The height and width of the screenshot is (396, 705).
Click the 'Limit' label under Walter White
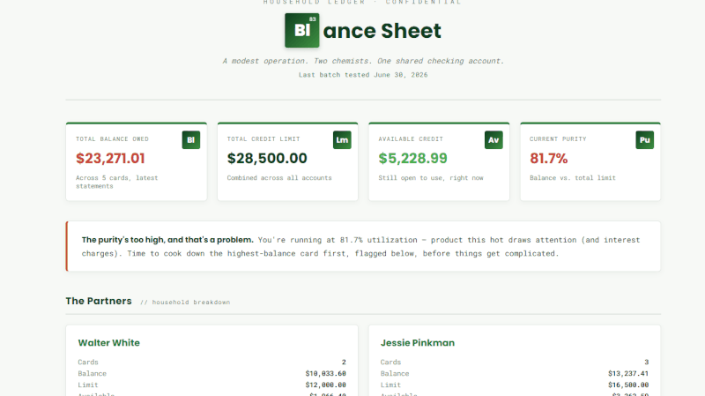click(x=87, y=385)
